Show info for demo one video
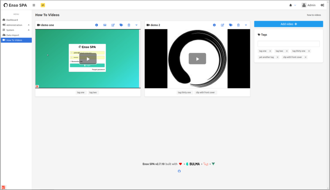Viewport: 330px width, 190px height. click(97, 25)
